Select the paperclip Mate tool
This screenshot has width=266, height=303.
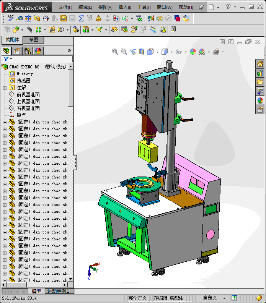29,29
